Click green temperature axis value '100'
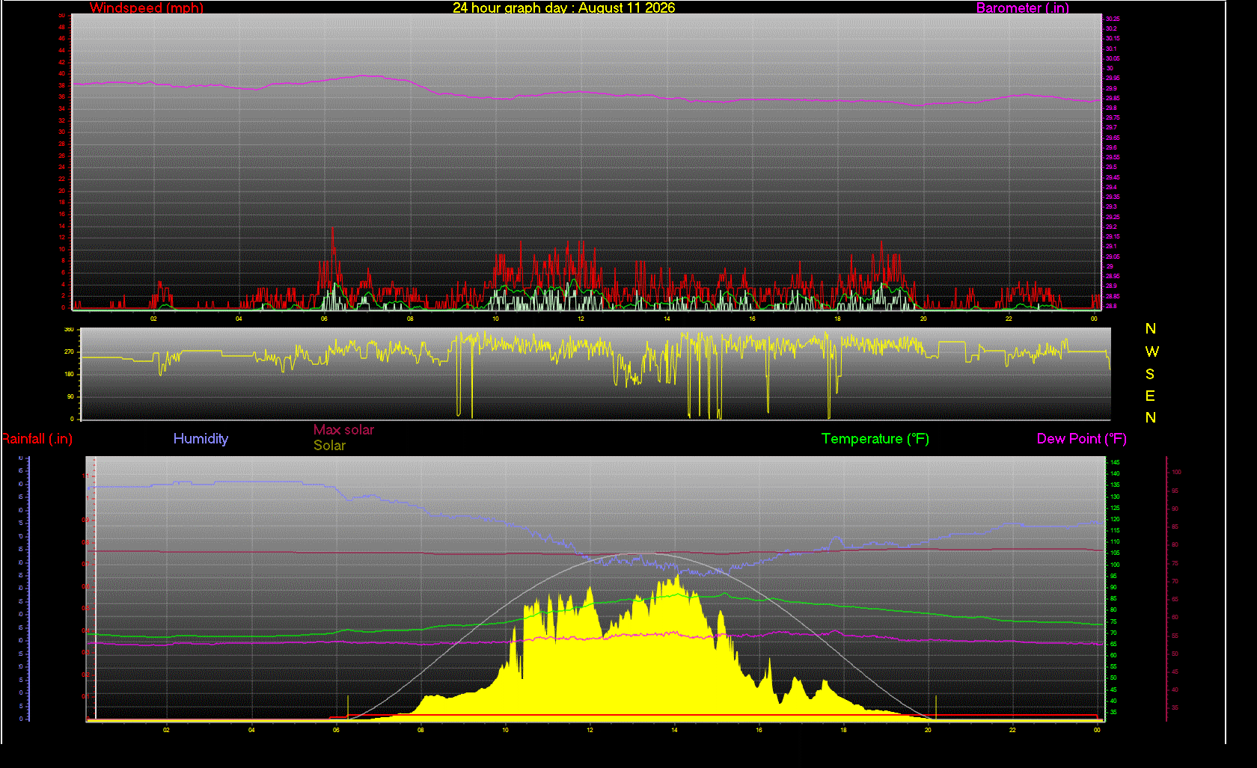Screen dimensions: 1257x768 click(x=1115, y=565)
